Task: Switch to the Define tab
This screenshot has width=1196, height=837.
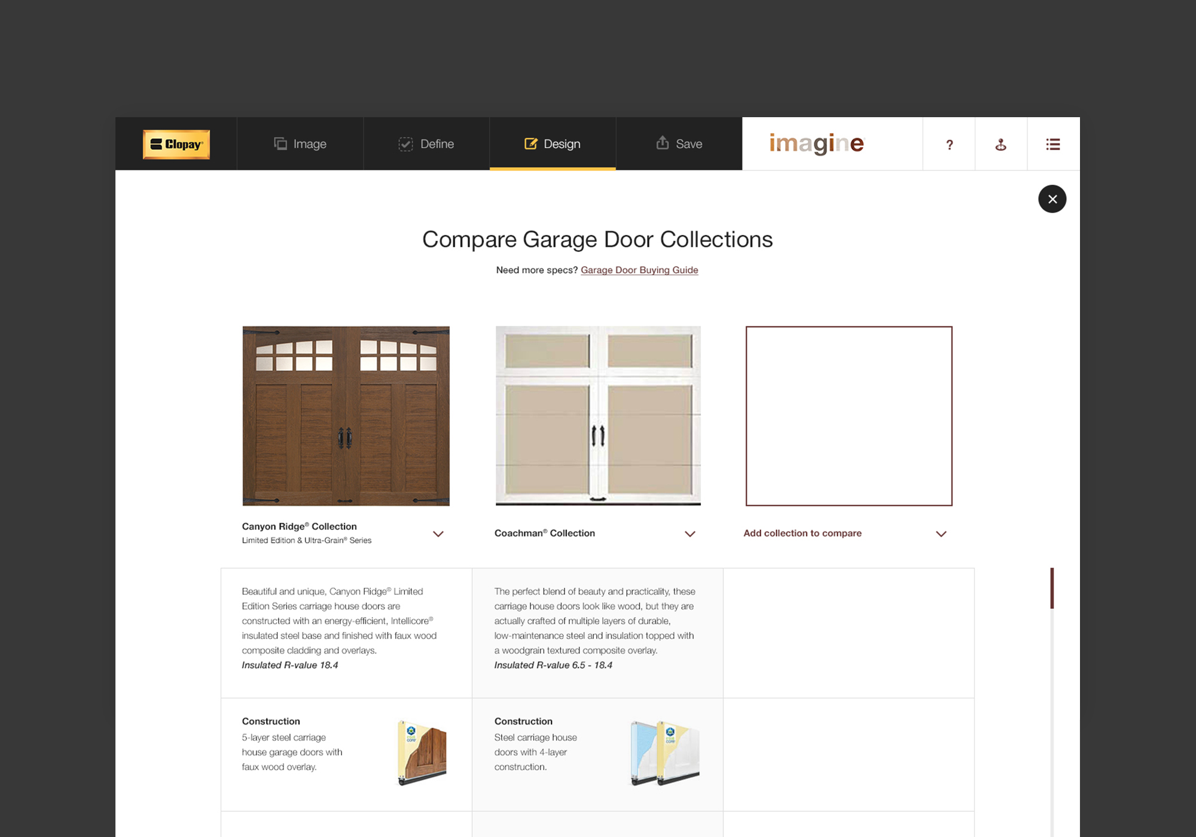Action: pyautogui.click(x=426, y=143)
